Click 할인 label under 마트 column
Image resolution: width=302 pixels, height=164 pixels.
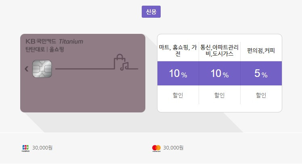(x=178, y=95)
